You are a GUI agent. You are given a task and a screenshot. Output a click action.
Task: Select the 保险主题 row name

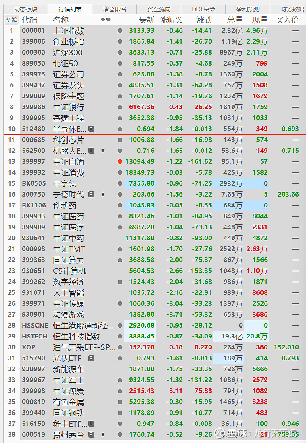tap(69, 96)
